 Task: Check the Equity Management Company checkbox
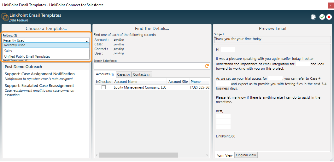coord(103,87)
